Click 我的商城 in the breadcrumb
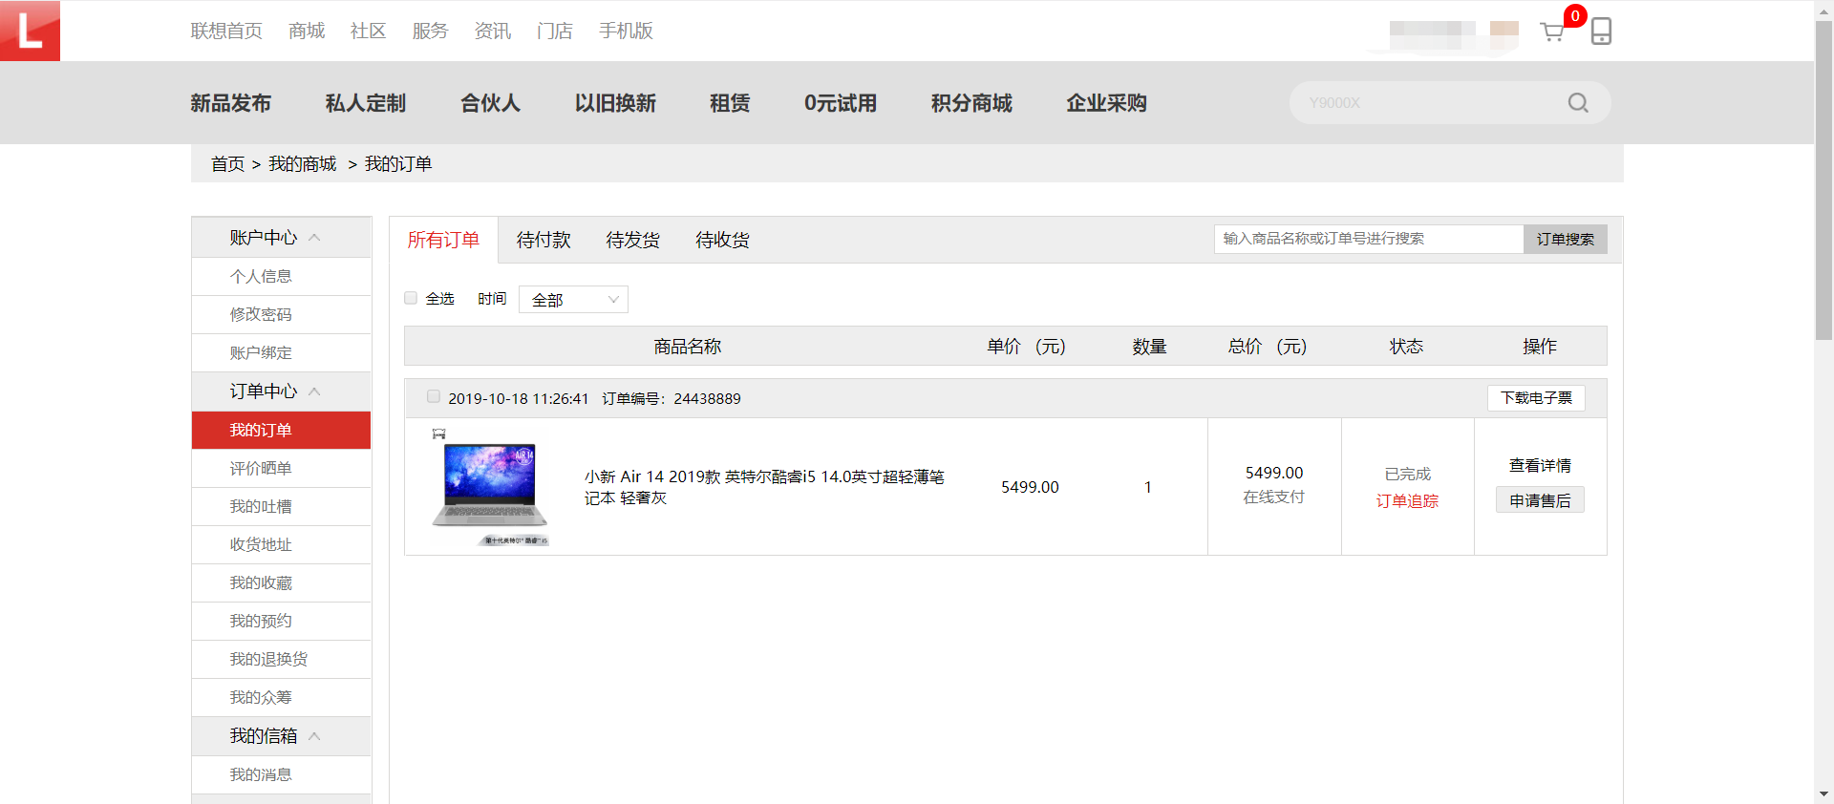1834x804 pixels. 302,164
